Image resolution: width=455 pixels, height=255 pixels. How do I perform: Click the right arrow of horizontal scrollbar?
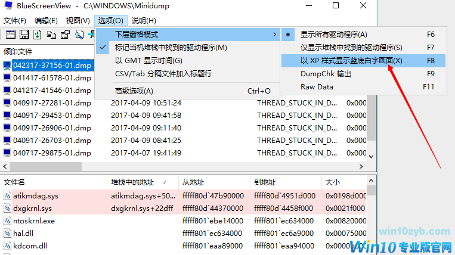pyautogui.click(x=361, y=166)
